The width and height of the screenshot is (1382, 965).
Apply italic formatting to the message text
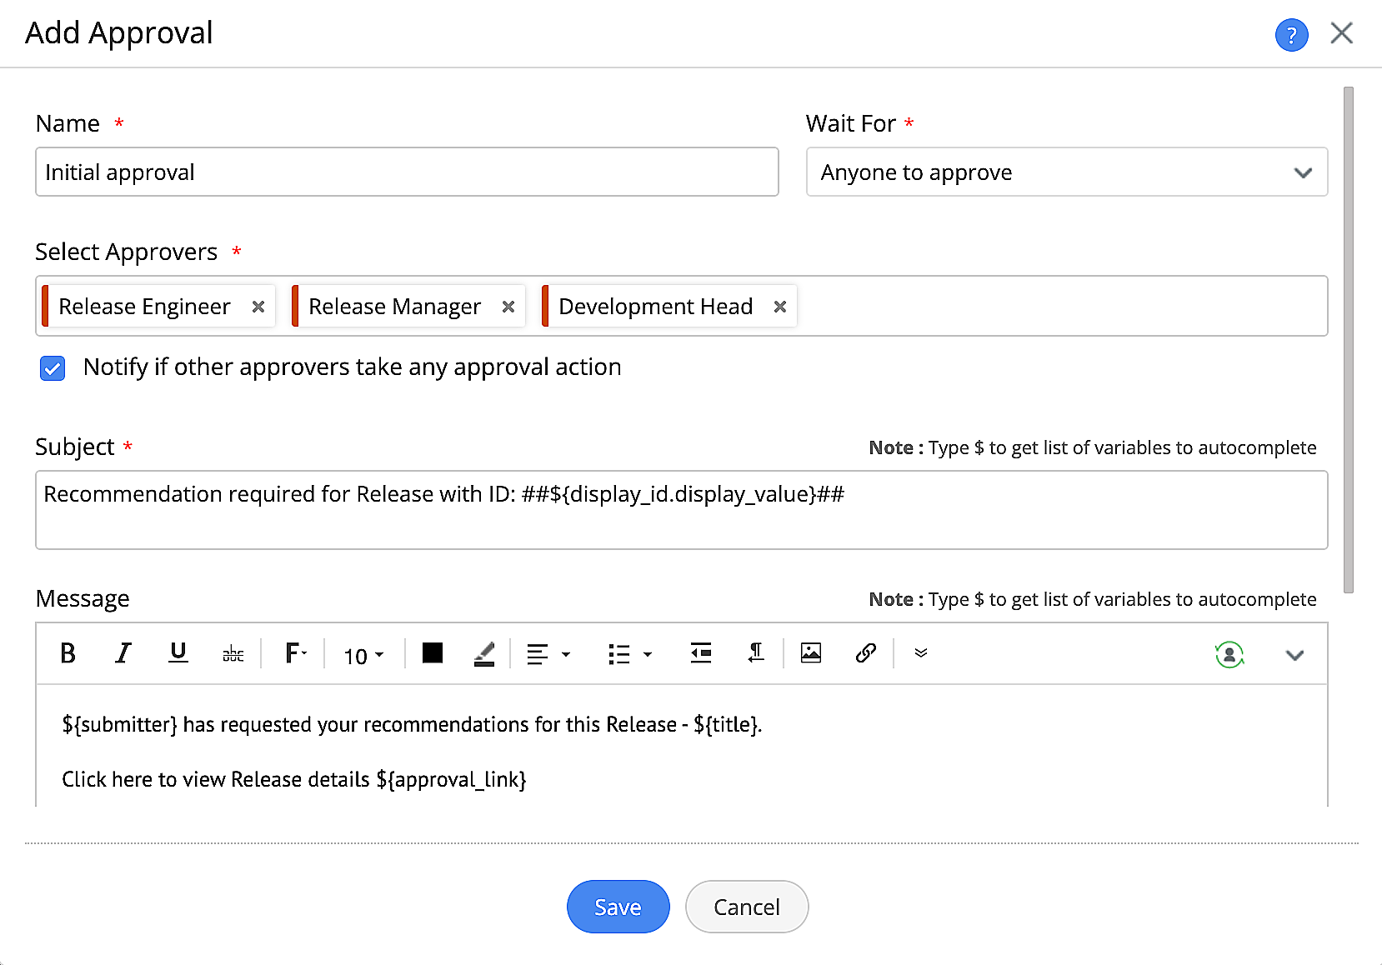pos(123,653)
